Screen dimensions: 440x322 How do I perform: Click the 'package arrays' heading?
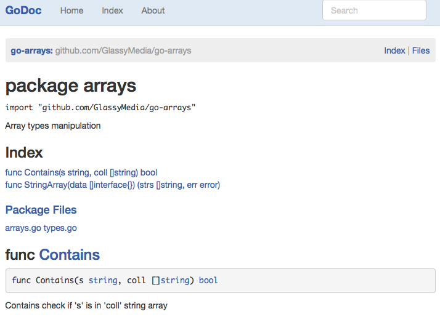(71, 86)
